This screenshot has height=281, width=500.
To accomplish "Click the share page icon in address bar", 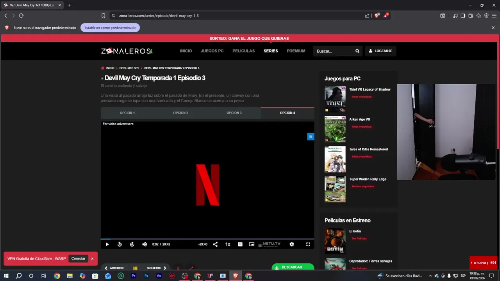I will click(x=367, y=16).
